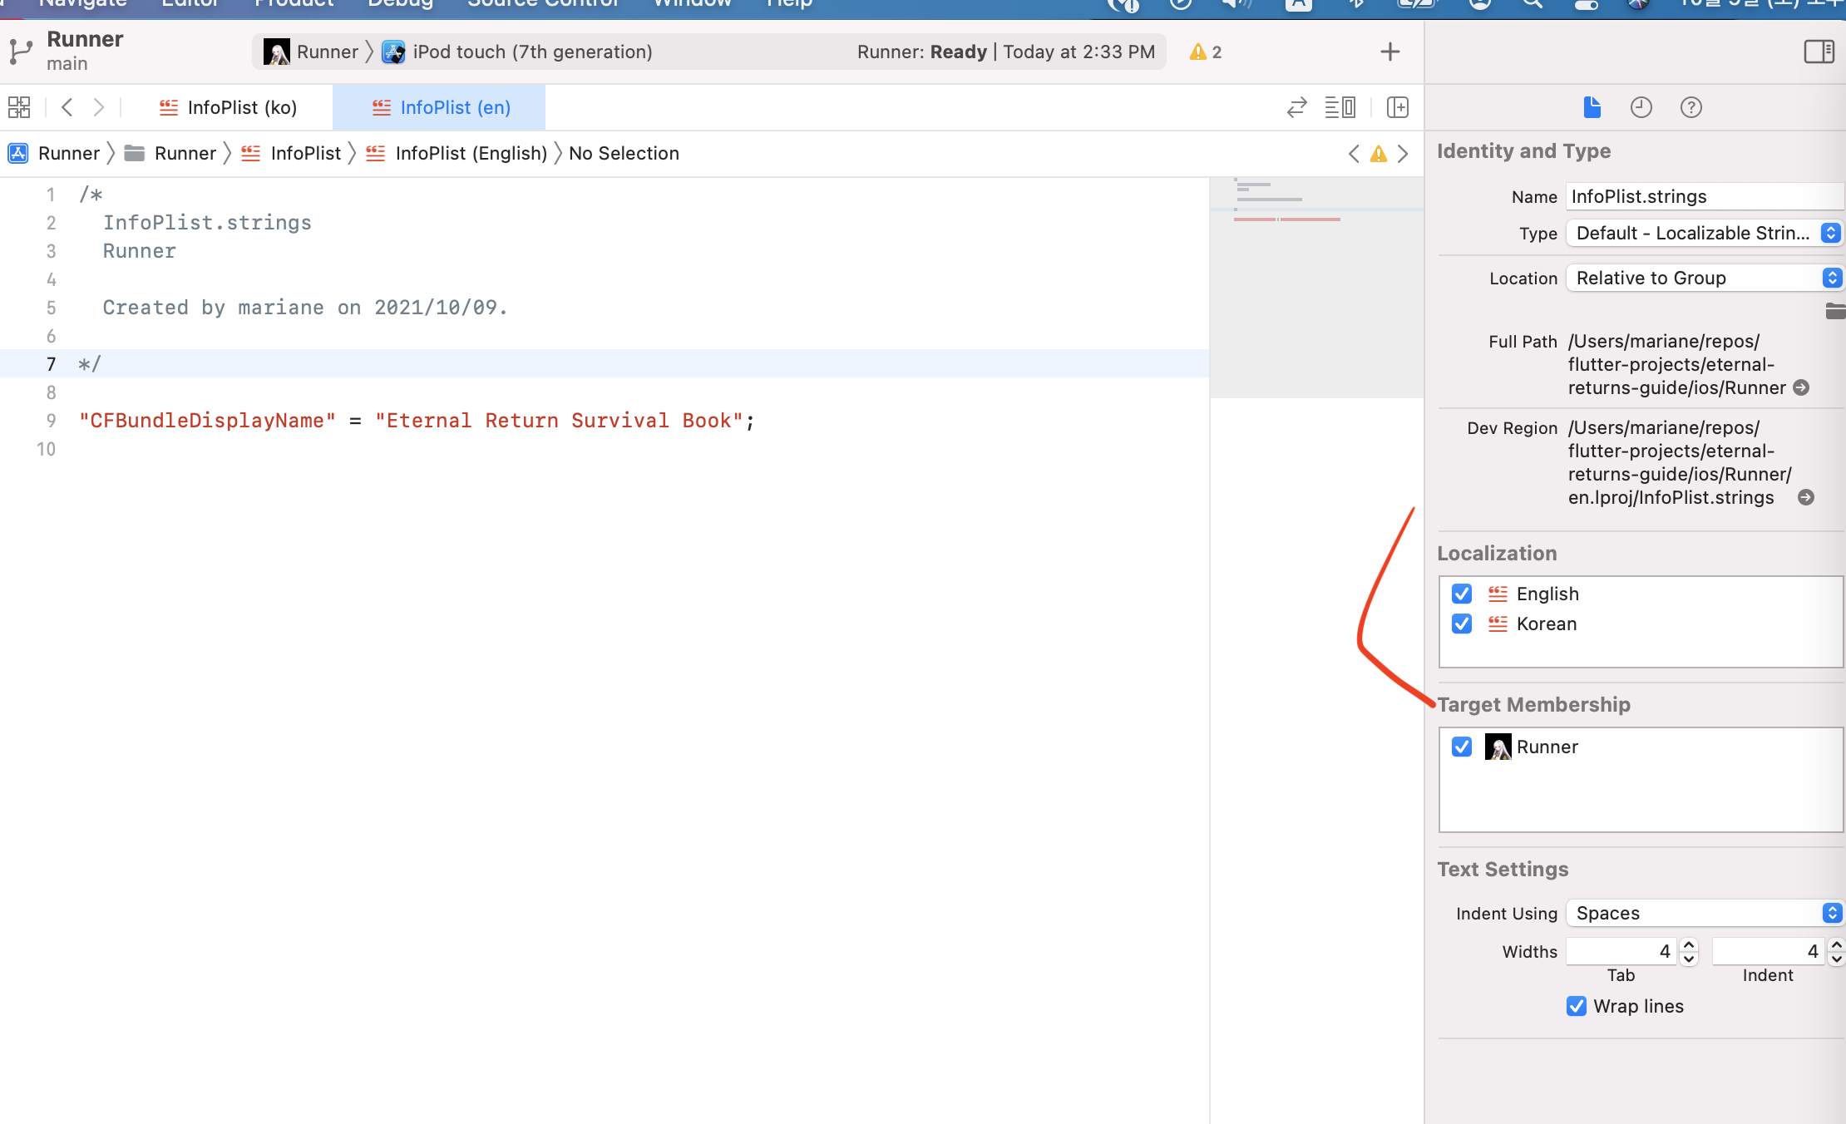Click the related items grid icon

coord(19,107)
